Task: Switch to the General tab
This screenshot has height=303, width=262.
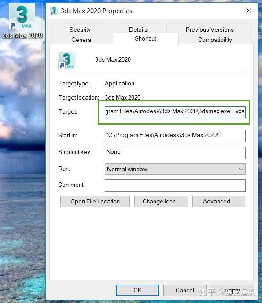Action: 82,40
